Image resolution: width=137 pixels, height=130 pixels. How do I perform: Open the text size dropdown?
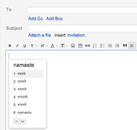[44, 46]
